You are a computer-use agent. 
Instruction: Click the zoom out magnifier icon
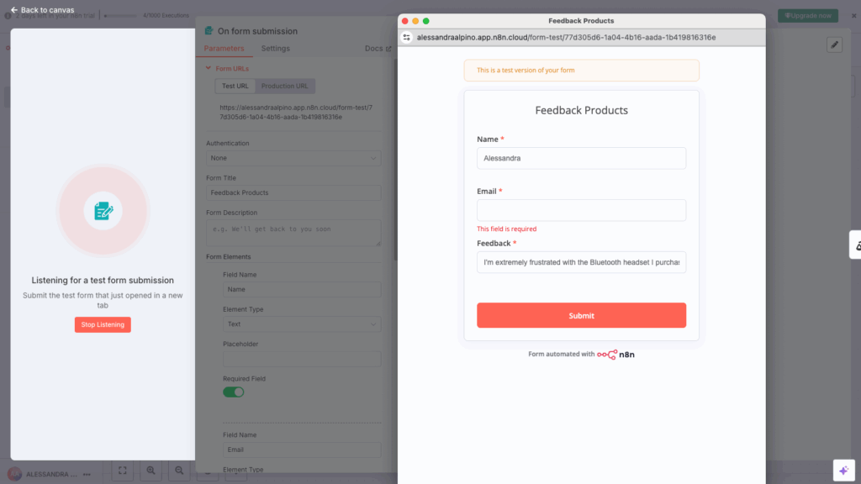pyautogui.click(x=178, y=471)
